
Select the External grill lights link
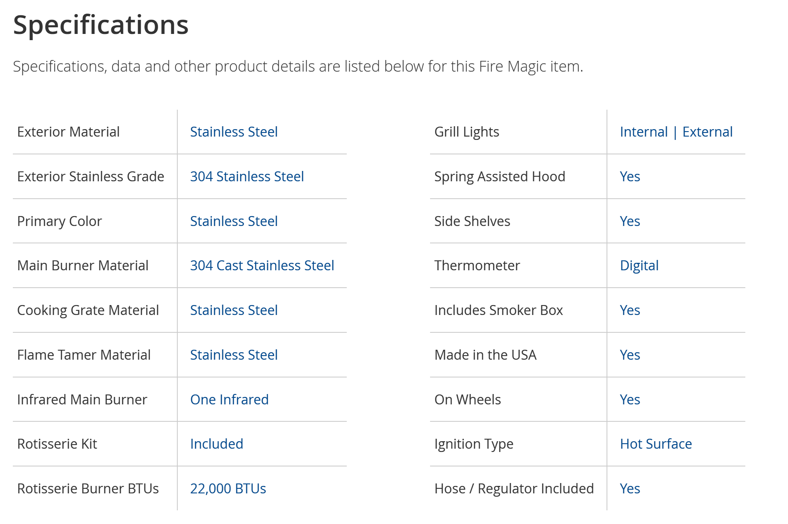pos(708,132)
